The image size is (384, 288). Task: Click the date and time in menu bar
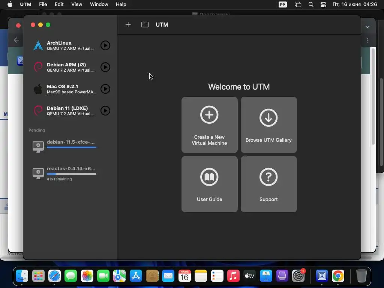(355, 4)
